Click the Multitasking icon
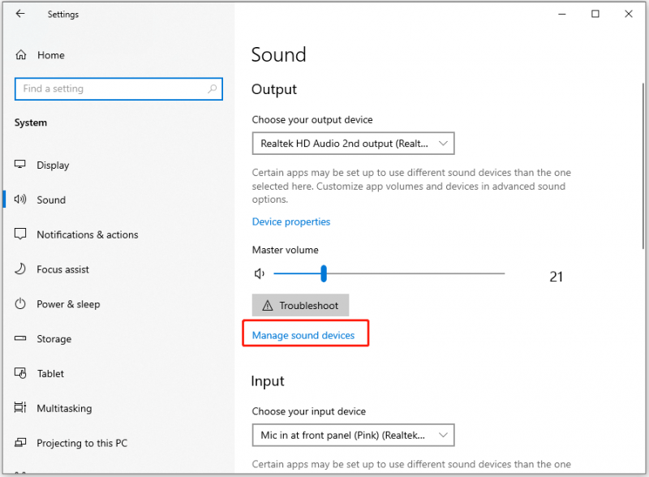The height and width of the screenshot is (477, 649). 19,407
